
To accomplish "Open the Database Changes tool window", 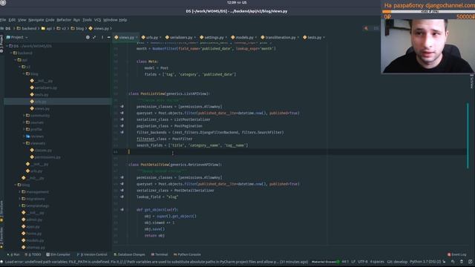I will (x=130, y=254).
